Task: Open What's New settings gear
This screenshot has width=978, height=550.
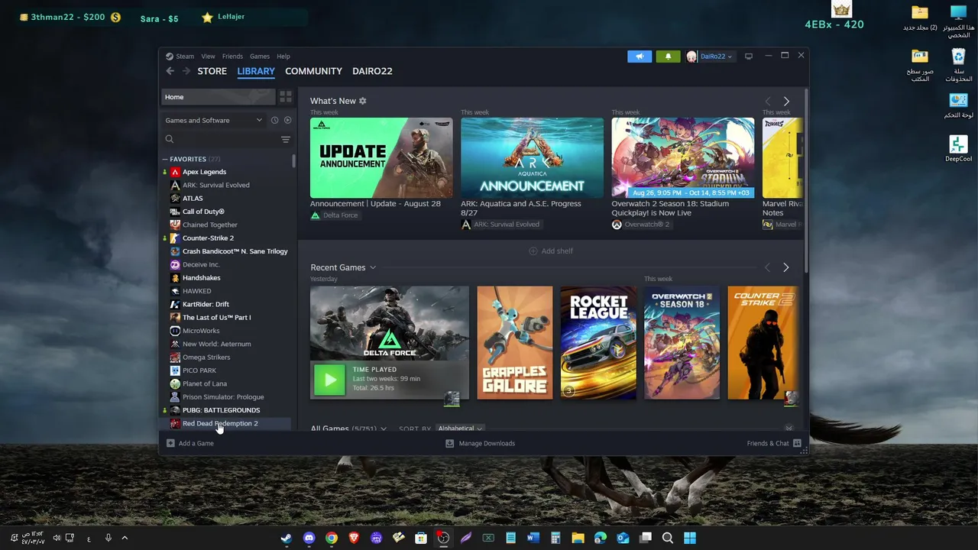Action: tap(363, 101)
